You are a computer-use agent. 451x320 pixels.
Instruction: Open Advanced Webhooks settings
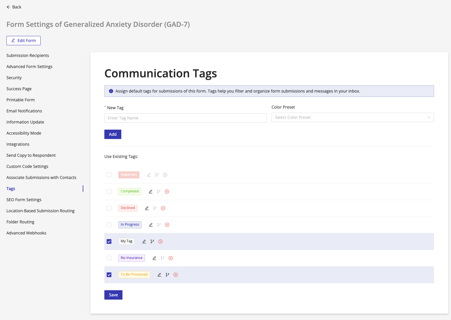tap(26, 233)
